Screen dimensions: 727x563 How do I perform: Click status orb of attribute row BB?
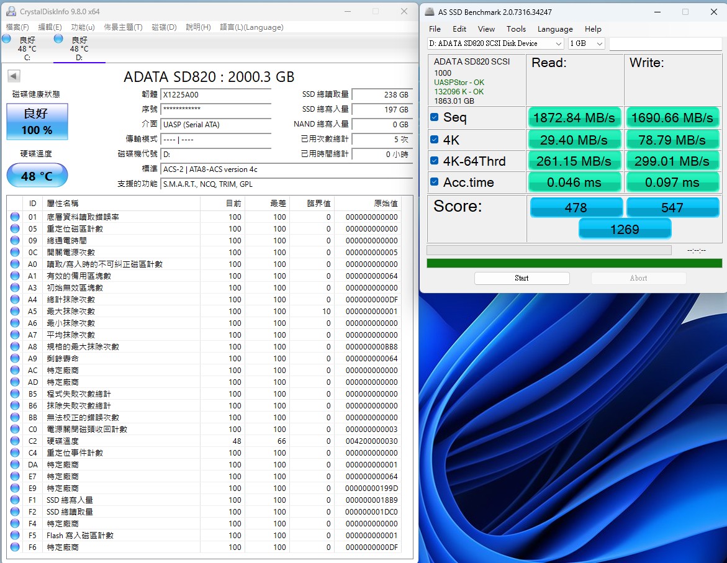click(15, 417)
